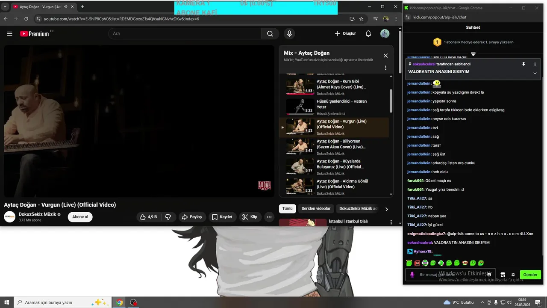Open options for İstanbul İstanbul Olalı video
The image size is (547, 308).
[x=391, y=222]
